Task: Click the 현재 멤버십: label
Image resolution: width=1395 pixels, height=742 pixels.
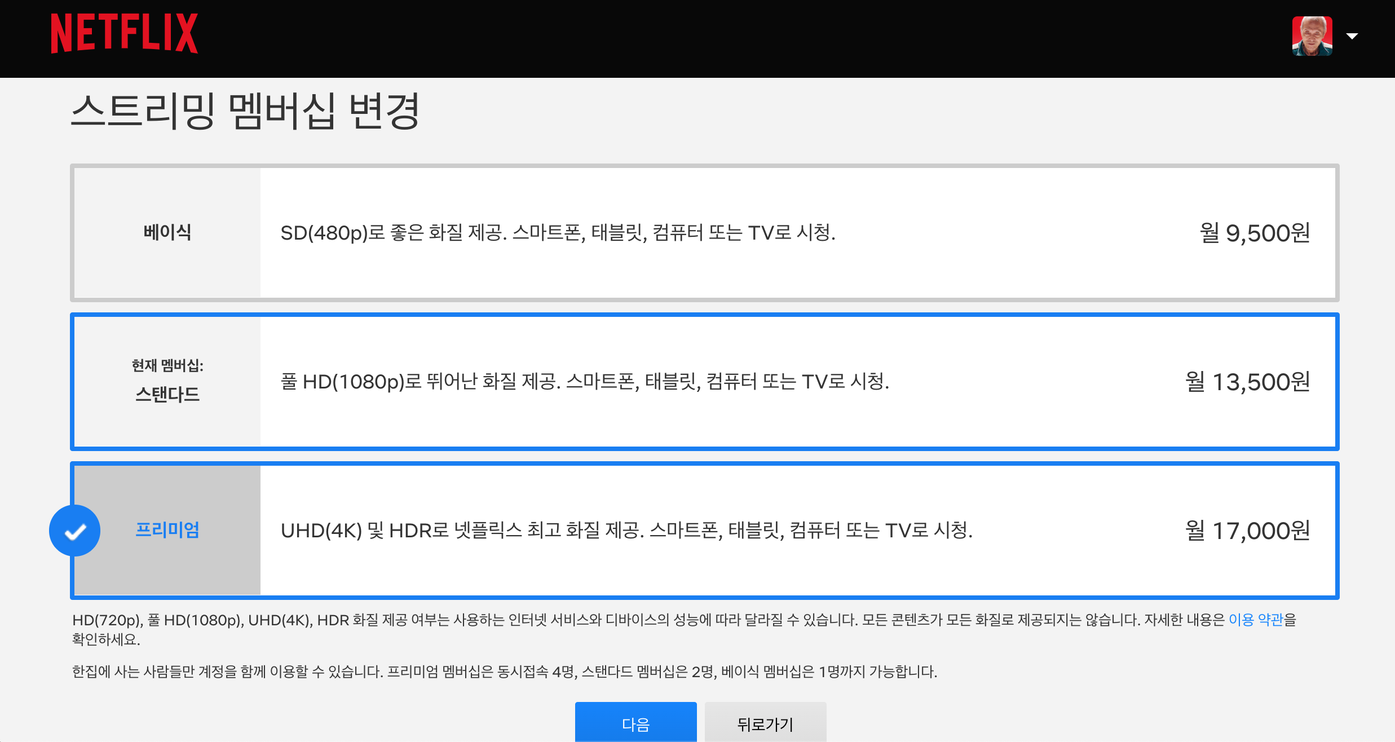Action: (x=167, y=365)
